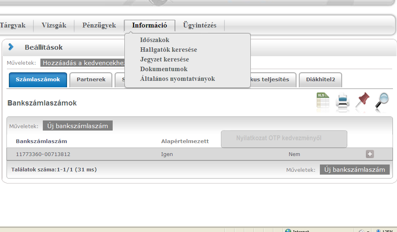Screen dimensions: 397x232
Task: Click the Információ menu header
Action: click(x=149, y=25)
